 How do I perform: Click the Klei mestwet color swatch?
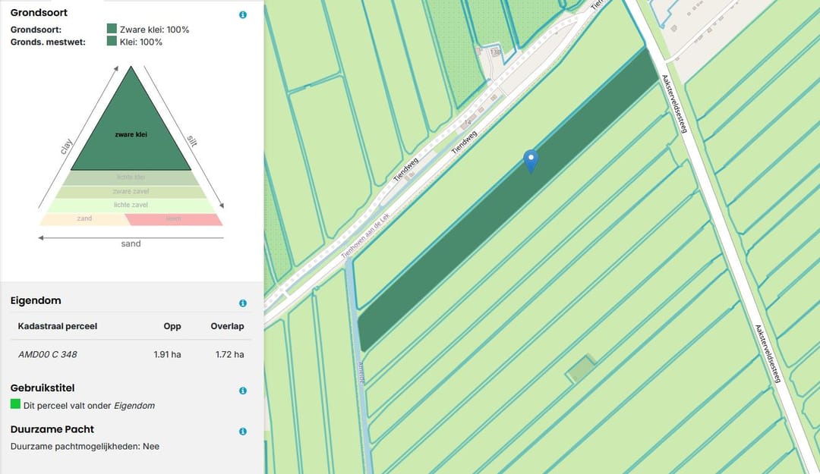[112, 42]
